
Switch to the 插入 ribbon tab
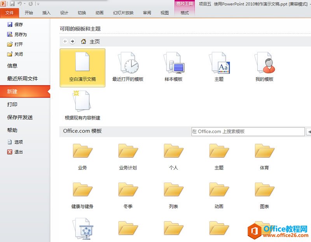pos(47,12)
